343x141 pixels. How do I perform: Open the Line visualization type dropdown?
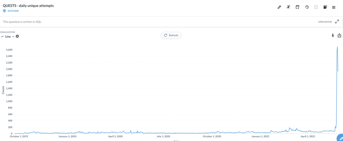[x=8, y=37]
